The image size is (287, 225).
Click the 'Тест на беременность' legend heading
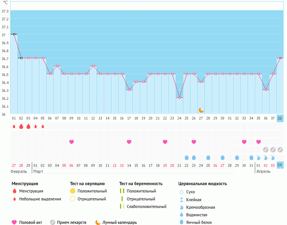140,183
